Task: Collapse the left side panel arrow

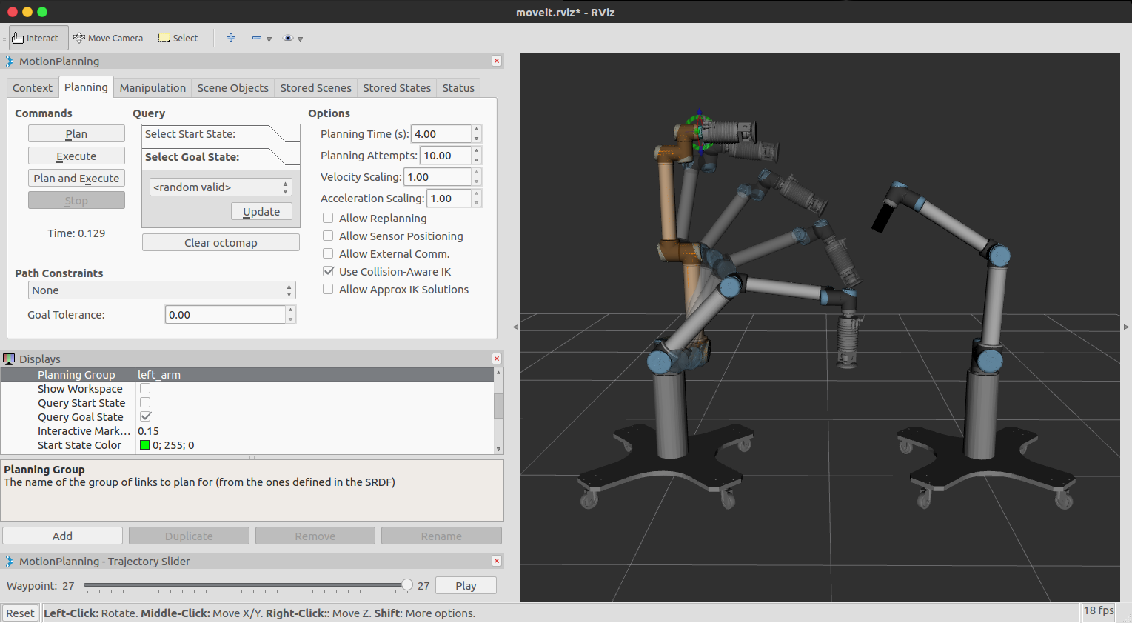Action: pyautogui.click(x=515, y=327)
